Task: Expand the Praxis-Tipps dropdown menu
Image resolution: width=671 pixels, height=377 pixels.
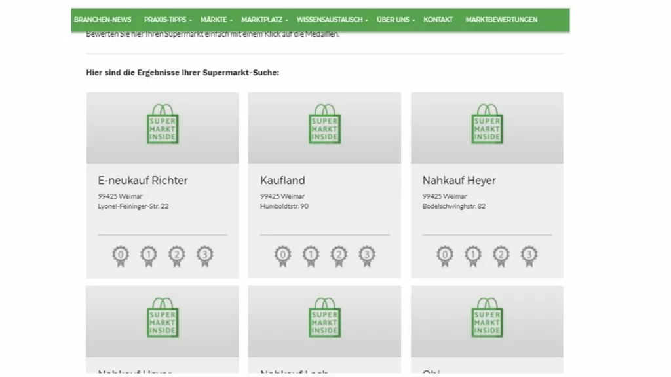Action: pyautogui.click(x=168, y=20)
